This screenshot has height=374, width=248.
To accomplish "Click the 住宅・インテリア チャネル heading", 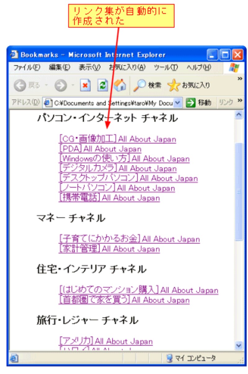I will (91, 269).
